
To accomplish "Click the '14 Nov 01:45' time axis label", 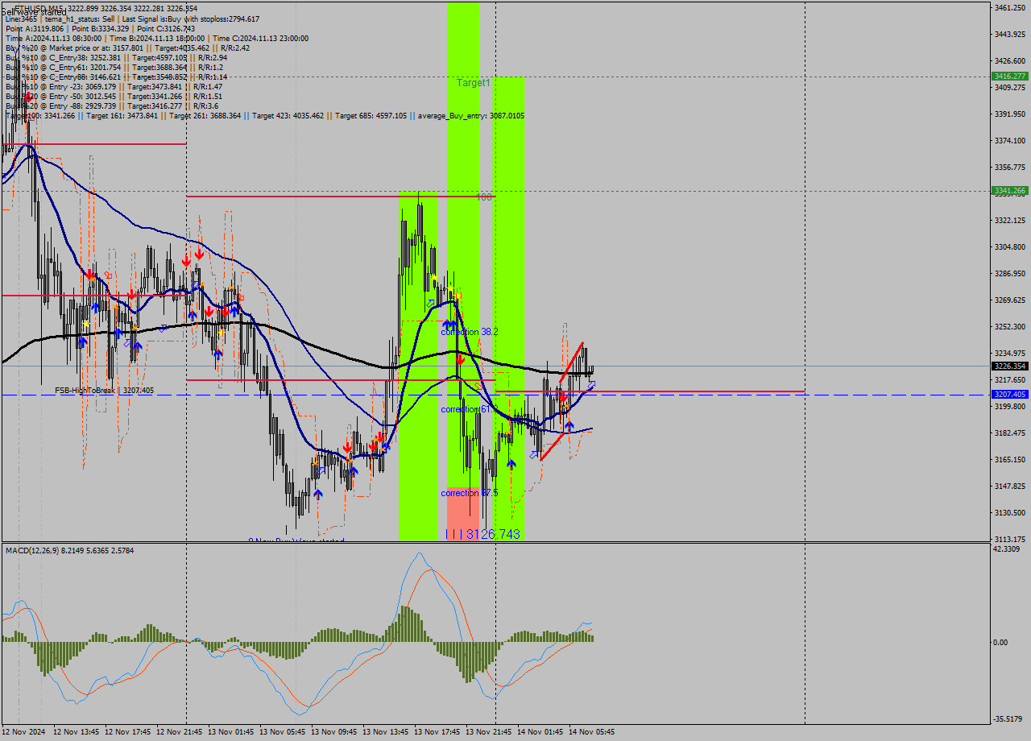I will 540,732.
